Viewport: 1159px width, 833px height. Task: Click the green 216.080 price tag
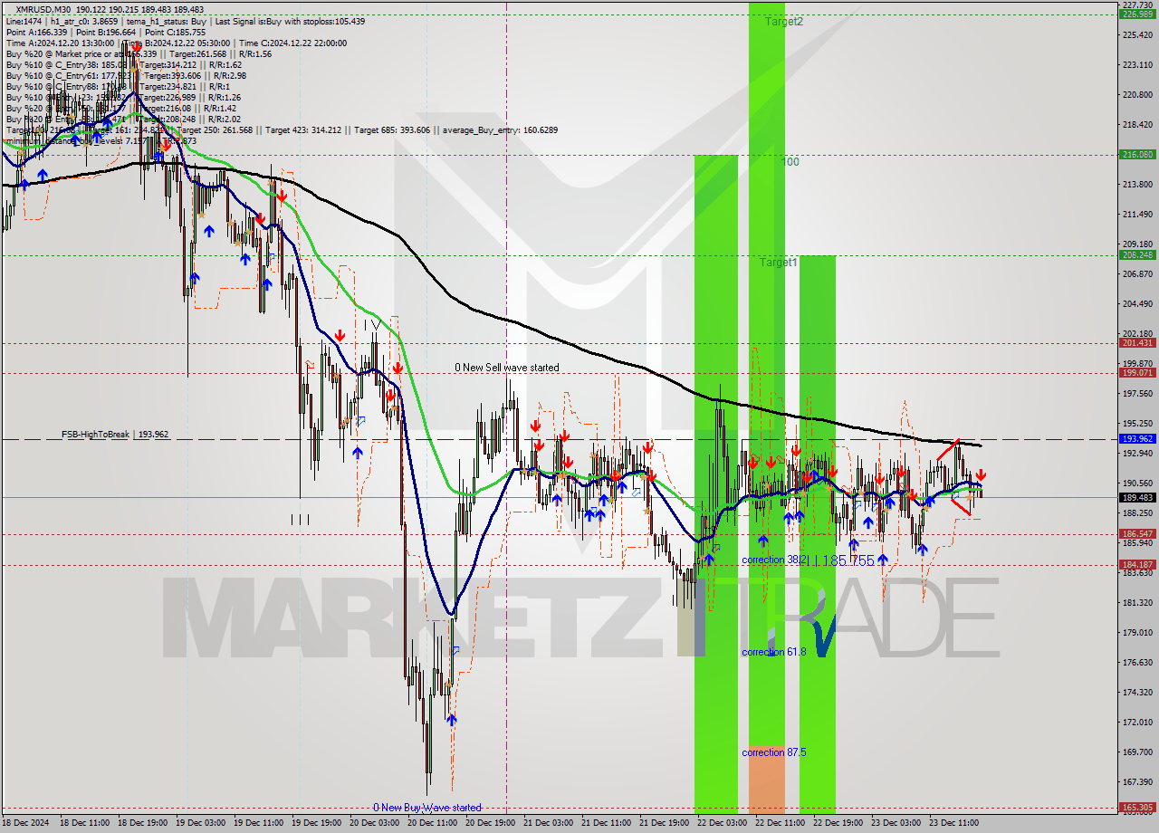click(x=1137, y=155)
